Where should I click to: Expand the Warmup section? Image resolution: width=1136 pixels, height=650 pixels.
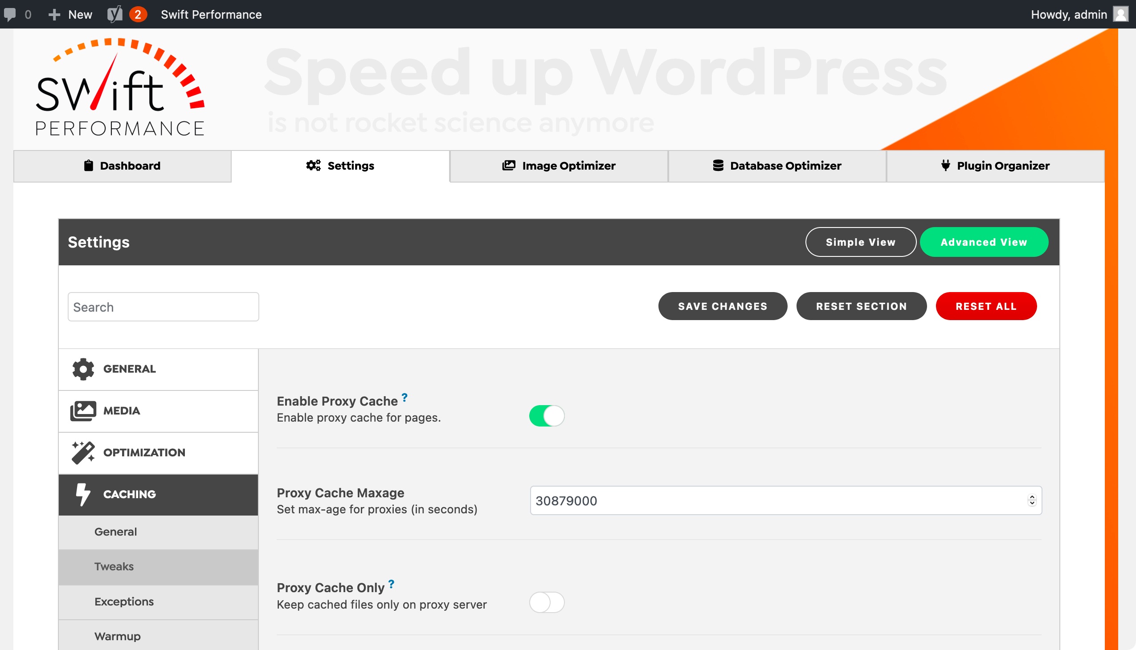click(117, 636)
